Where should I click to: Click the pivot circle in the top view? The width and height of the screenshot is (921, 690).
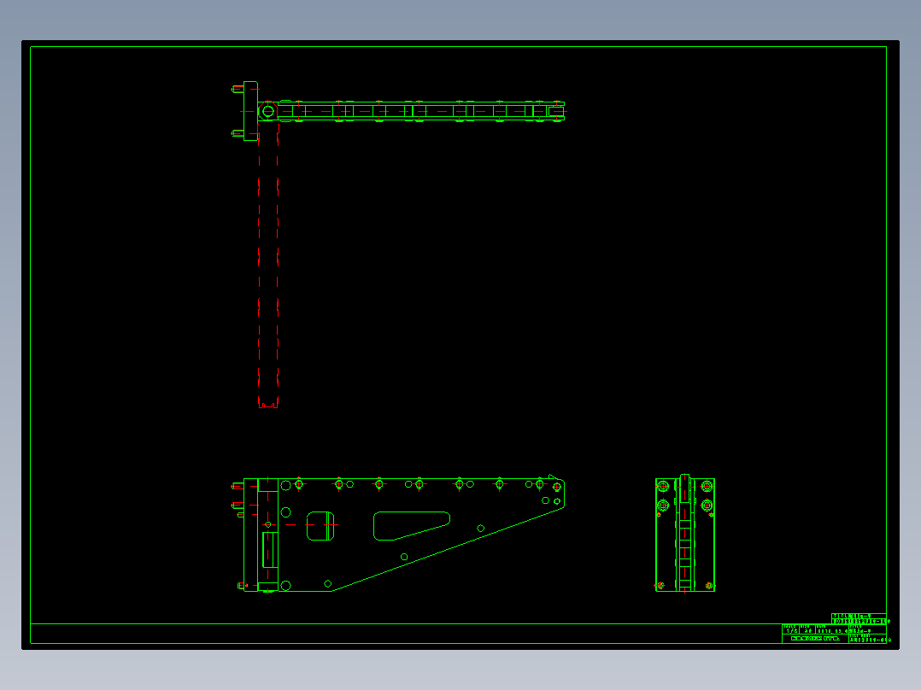[268, 111]
